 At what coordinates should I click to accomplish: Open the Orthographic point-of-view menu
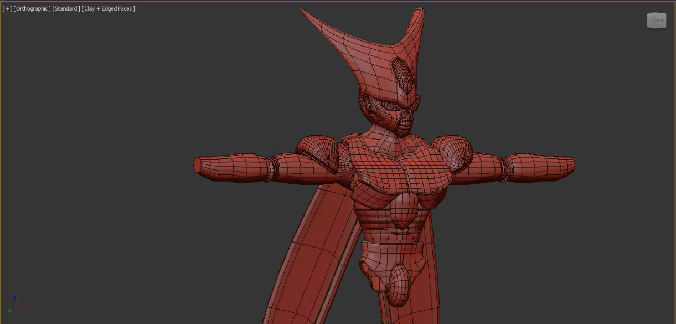(32, 9)
